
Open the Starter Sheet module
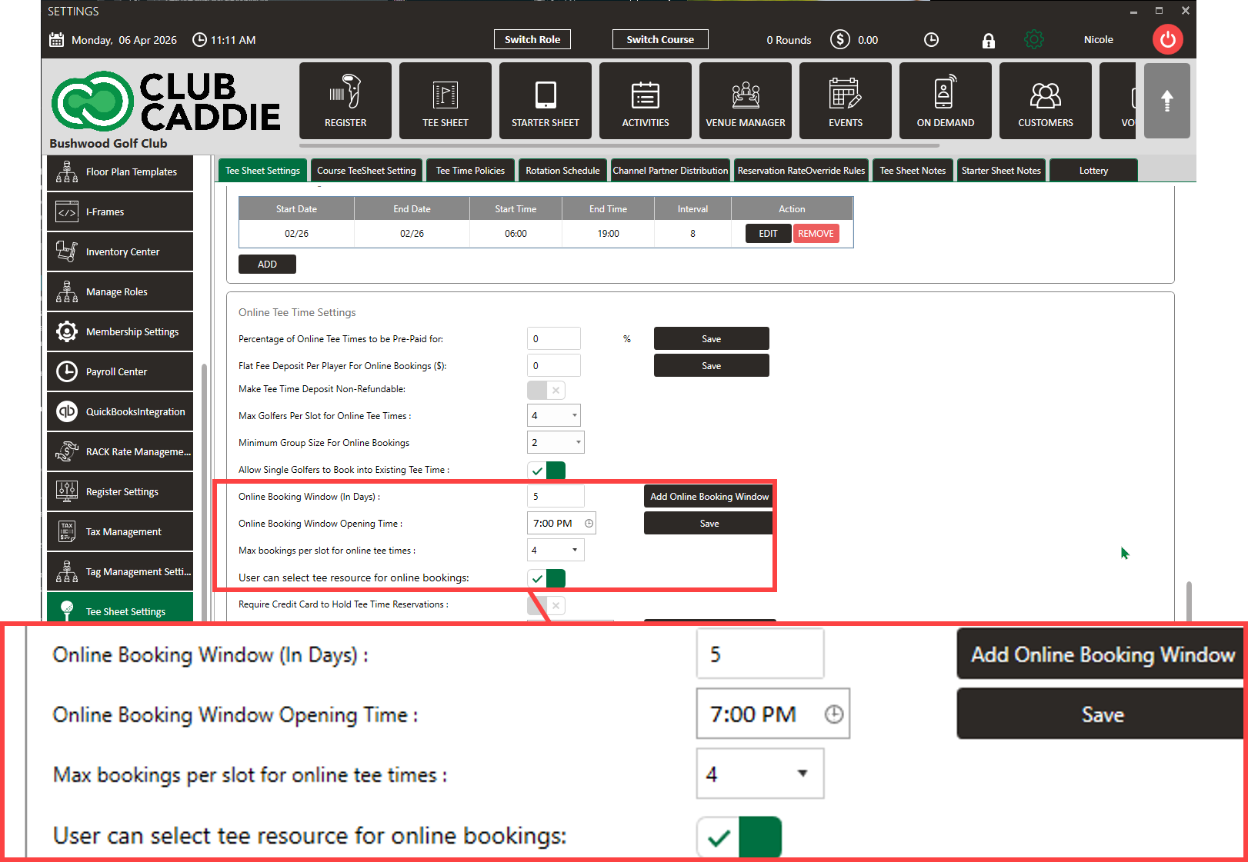(x=546, y=101)
